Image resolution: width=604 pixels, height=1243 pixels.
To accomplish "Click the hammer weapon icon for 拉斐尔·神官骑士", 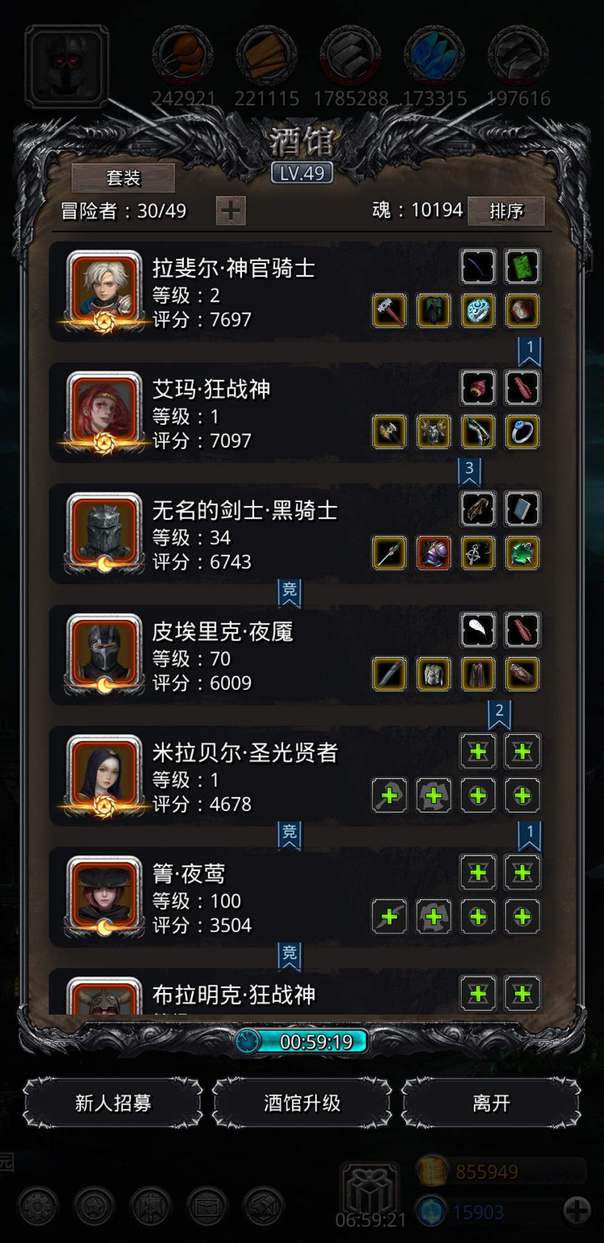I will [x=389, y=311].
